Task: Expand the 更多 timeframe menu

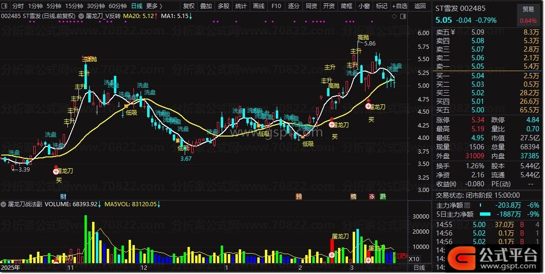Action: (153, 6)
